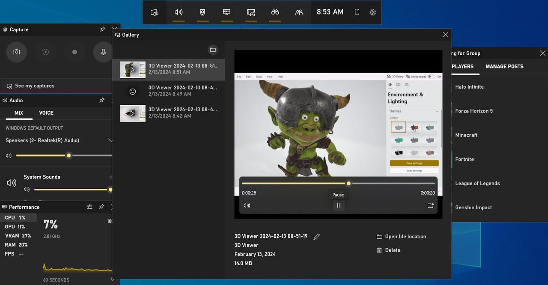
Task: Pin the Capture widget
Action: tap(102, 30)
